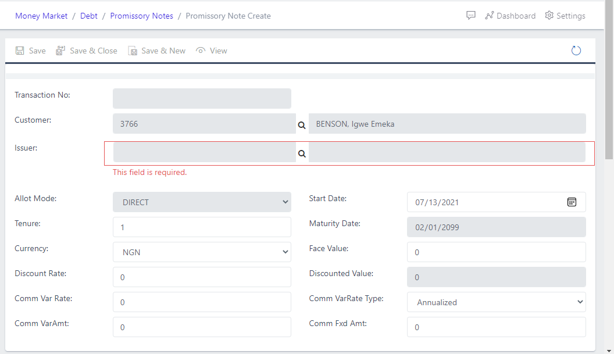Open the Settings gear menu
Image resolution: width=614 pixels, height=354 pixels.
click(x=565, y=16)
